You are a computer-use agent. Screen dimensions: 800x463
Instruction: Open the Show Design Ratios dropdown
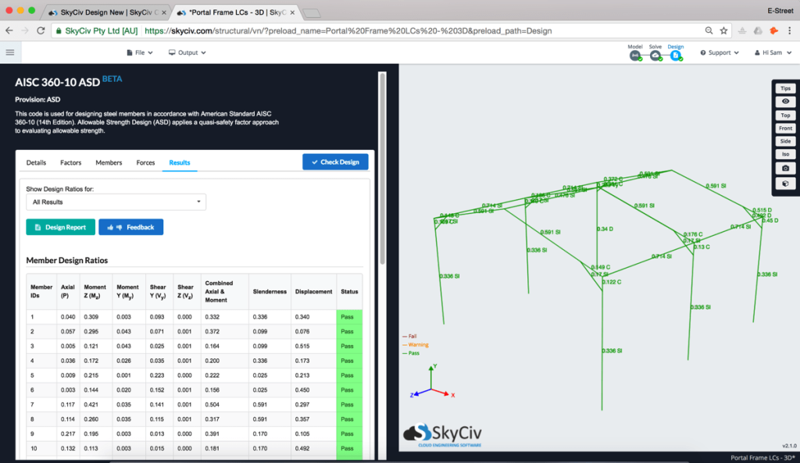point(116,201)
